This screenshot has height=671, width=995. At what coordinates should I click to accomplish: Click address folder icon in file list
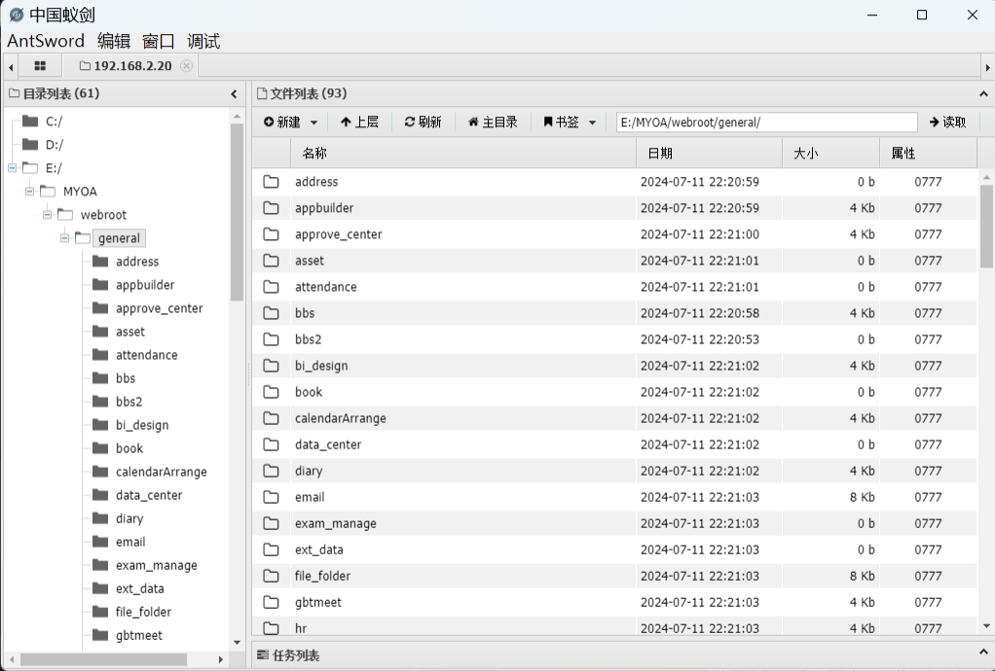point(271,182)
